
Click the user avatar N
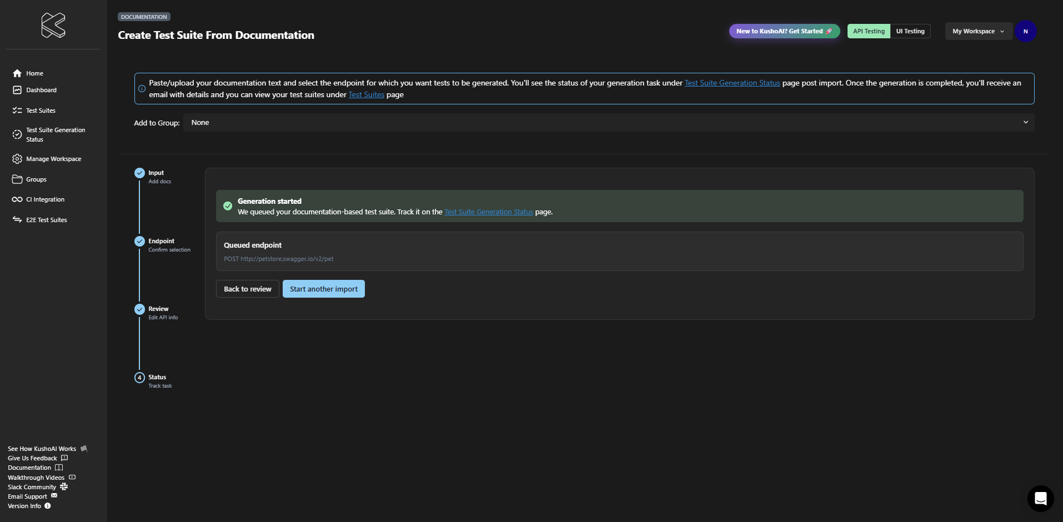point(1025,32)
